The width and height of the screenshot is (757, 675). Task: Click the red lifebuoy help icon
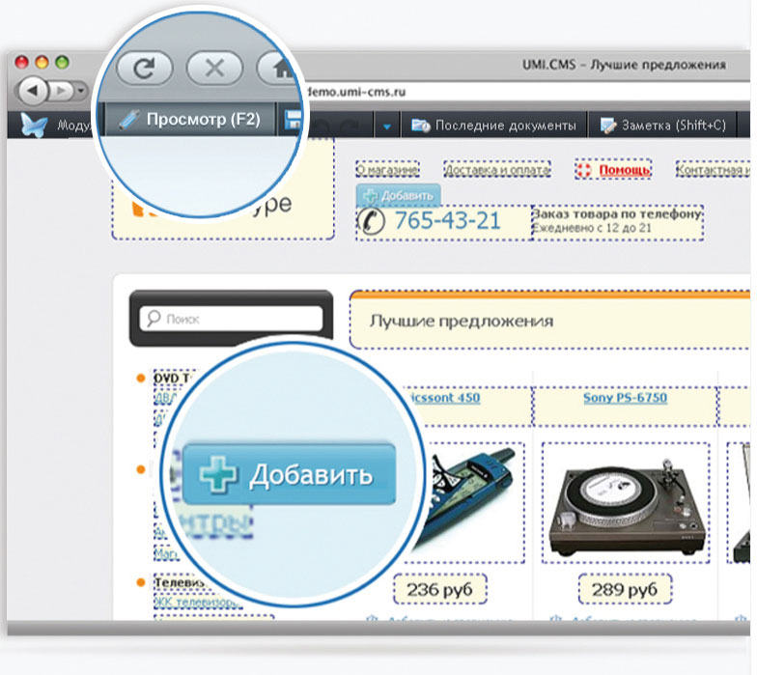tap(583, 170)
